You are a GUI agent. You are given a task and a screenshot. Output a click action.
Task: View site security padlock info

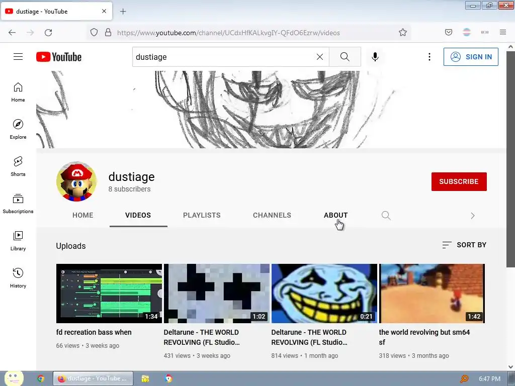108,33
